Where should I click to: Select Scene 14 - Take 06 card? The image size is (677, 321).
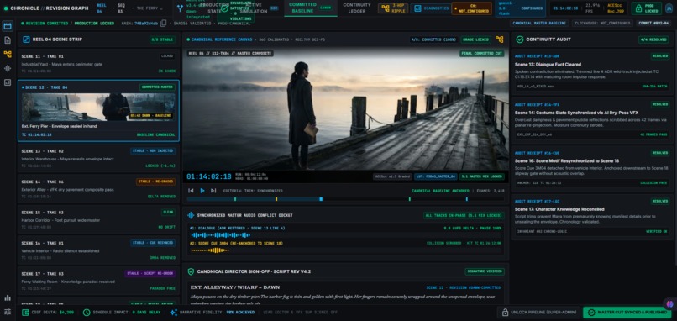tap(98, 189)
